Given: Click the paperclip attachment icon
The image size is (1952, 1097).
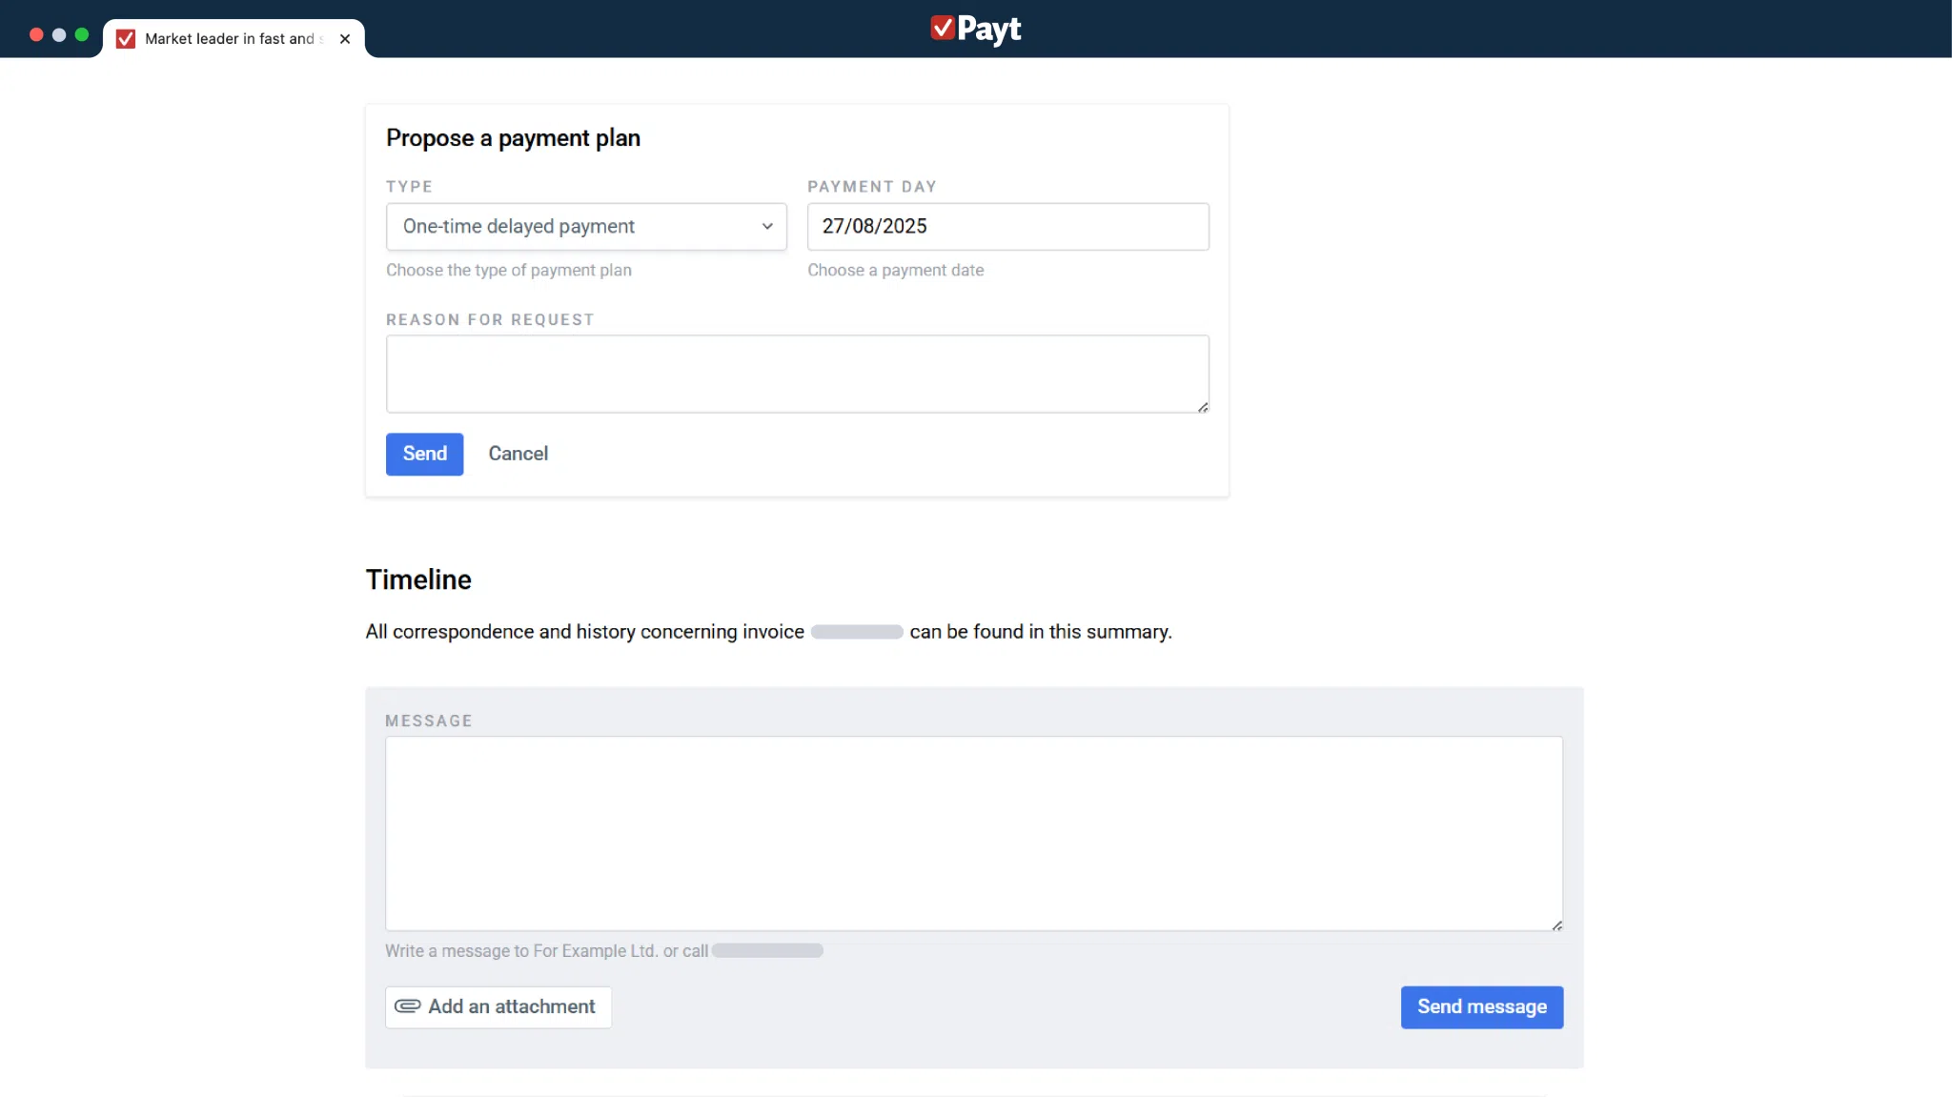Looking at the screenshot, I should (407, 1006).
